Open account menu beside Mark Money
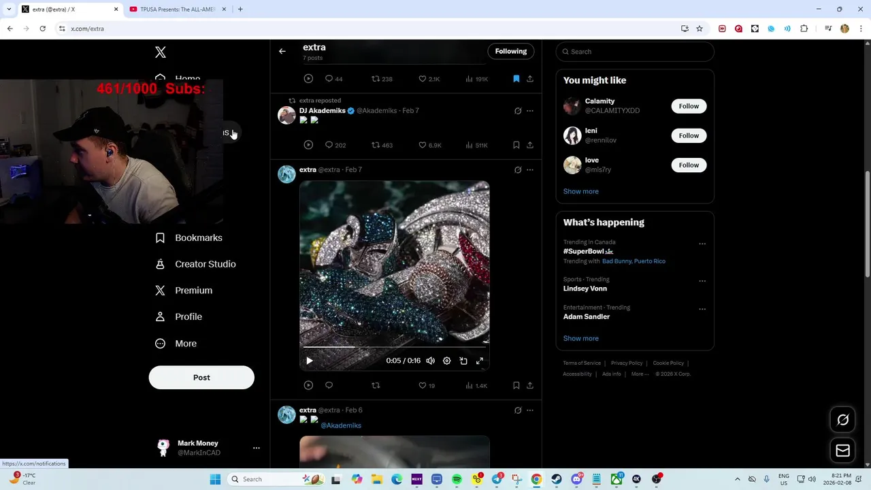This screenshot has height=490, width=871. (x=257, y=448)
